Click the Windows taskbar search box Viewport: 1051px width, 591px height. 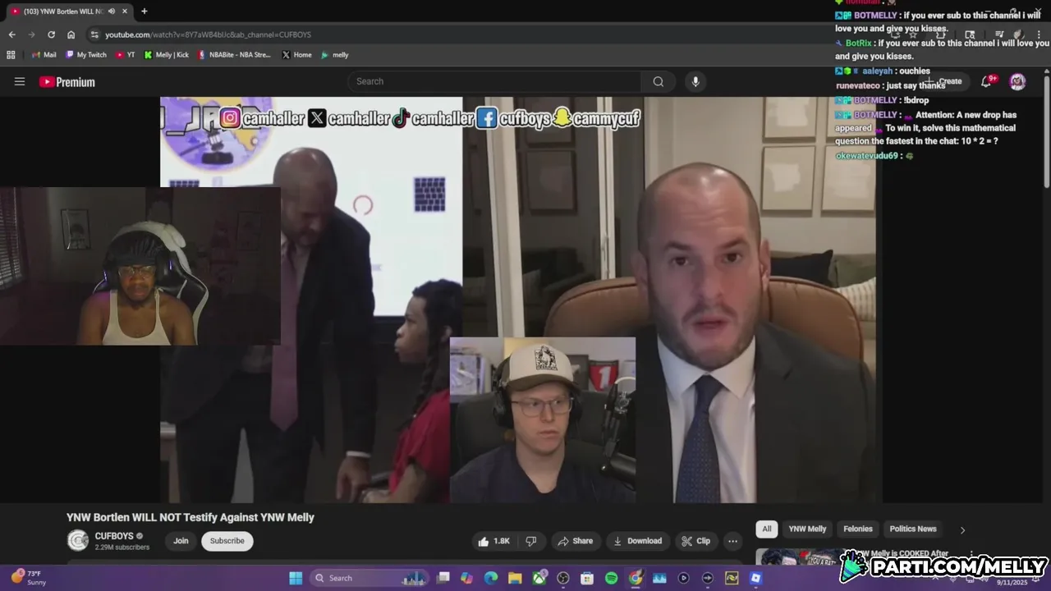coord(369,578)
